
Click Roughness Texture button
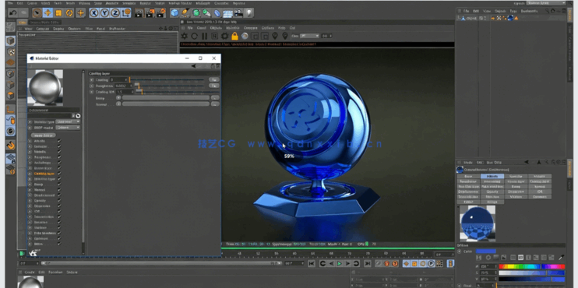(x=213, y=86)
